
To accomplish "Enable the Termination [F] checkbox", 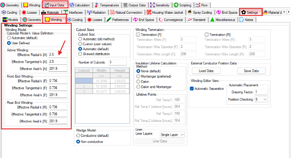I will [x=138, y=35].
